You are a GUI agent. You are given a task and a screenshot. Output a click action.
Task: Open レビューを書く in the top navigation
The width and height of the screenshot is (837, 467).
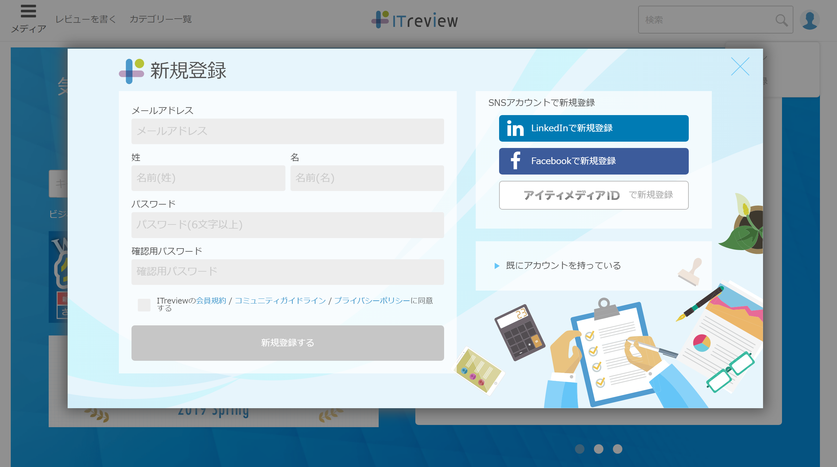[85, 19]
